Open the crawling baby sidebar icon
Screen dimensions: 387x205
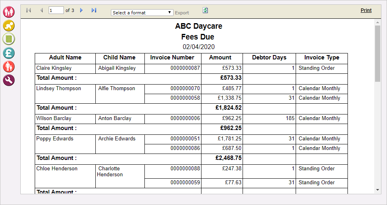click(x=9, y=26)
